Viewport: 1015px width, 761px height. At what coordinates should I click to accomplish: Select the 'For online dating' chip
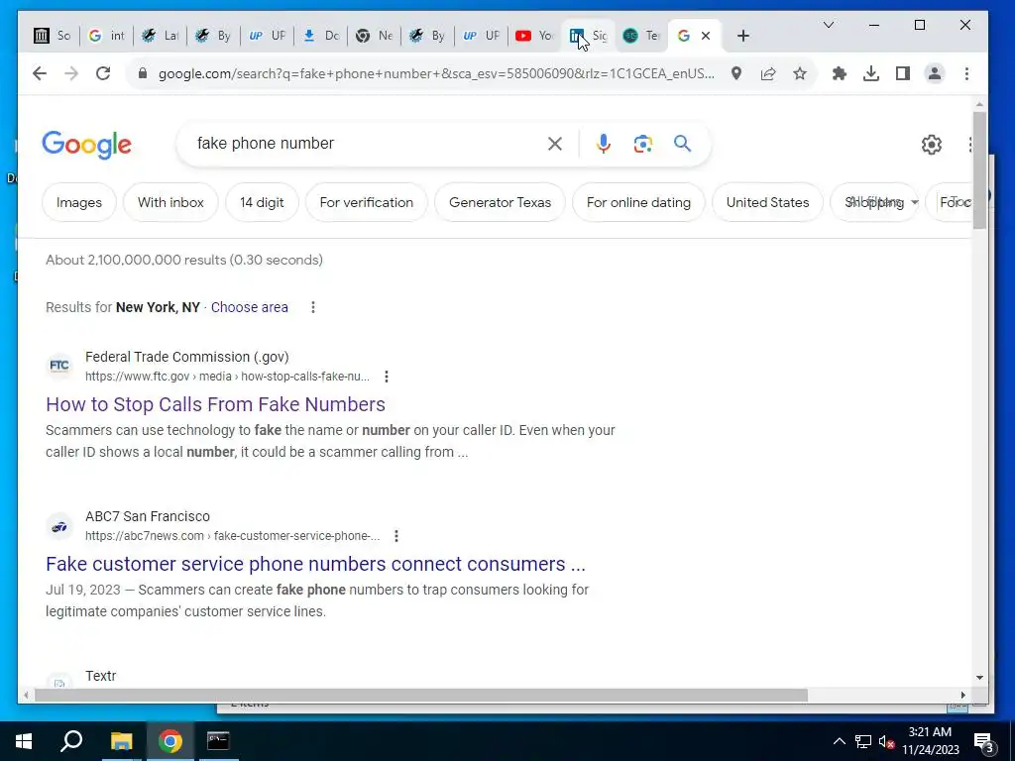coord(638,202)
